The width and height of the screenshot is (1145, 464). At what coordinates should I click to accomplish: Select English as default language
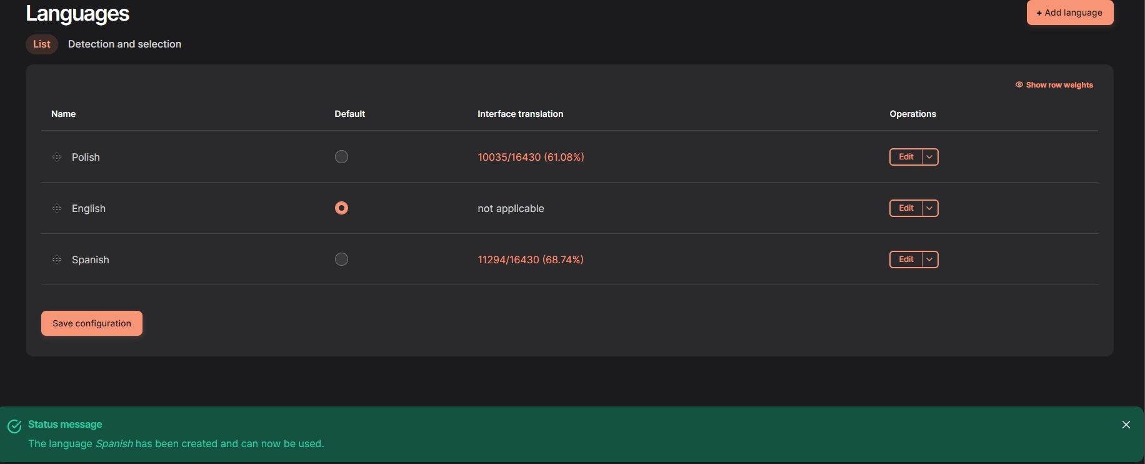coord(341,208)
